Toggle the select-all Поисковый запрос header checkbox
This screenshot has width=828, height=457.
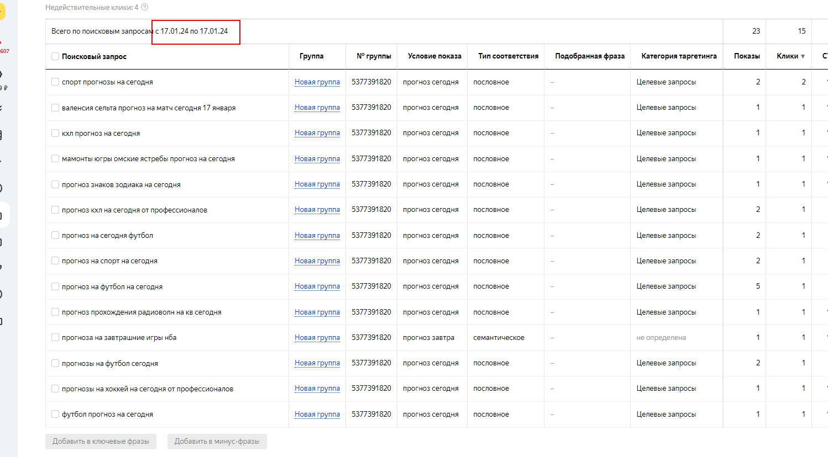pos(55,56)
